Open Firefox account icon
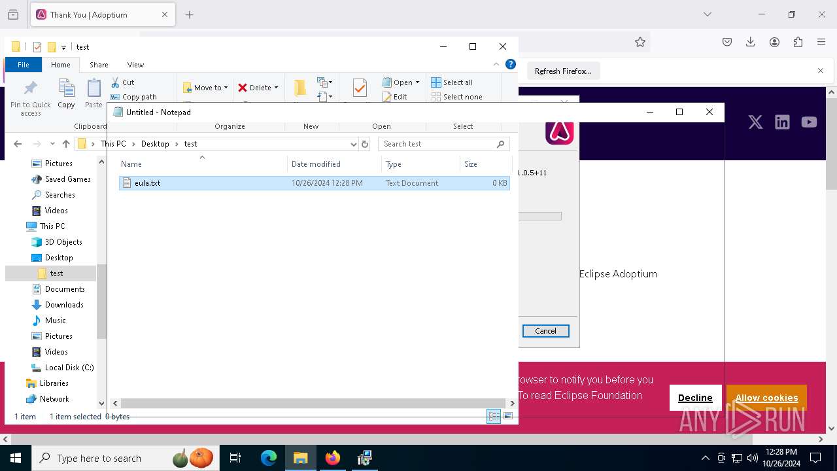This screenshot has width=837, height=471. (774, 42)
